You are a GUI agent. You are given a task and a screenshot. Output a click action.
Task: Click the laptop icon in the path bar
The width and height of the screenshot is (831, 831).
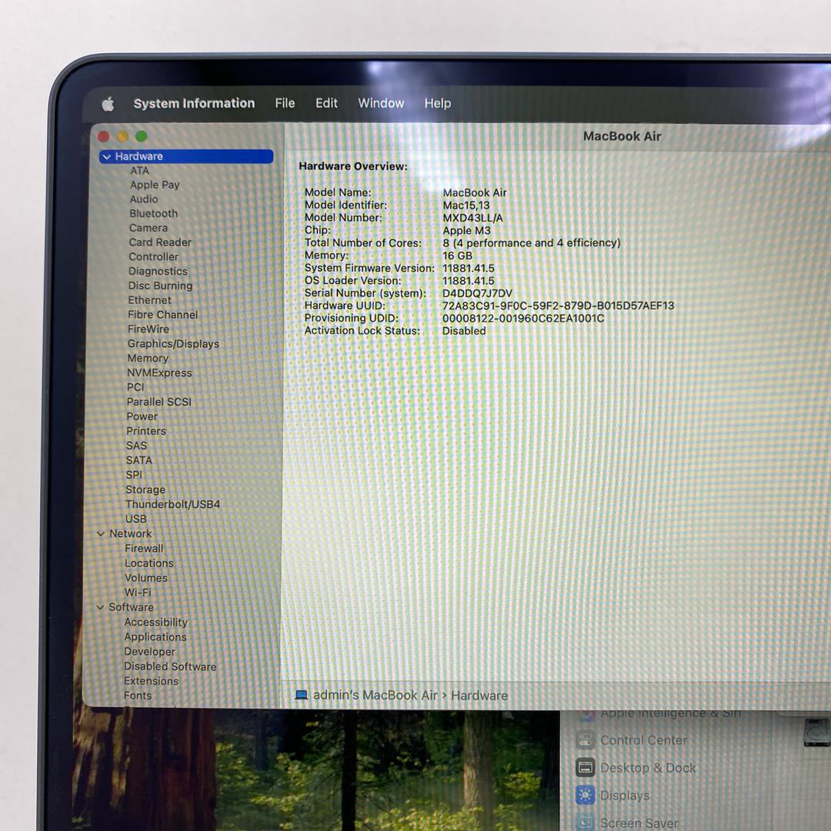[301, 696]
